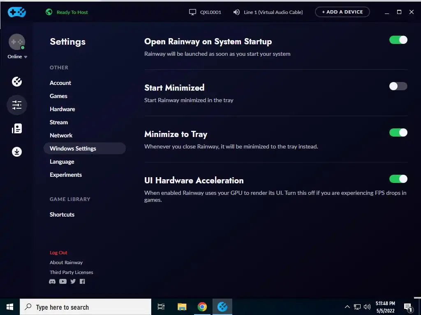Close the Rainway window
Image resolution: width=421 pixels, height=315 pixels.
pyautogui.click(x=411, y=12)
